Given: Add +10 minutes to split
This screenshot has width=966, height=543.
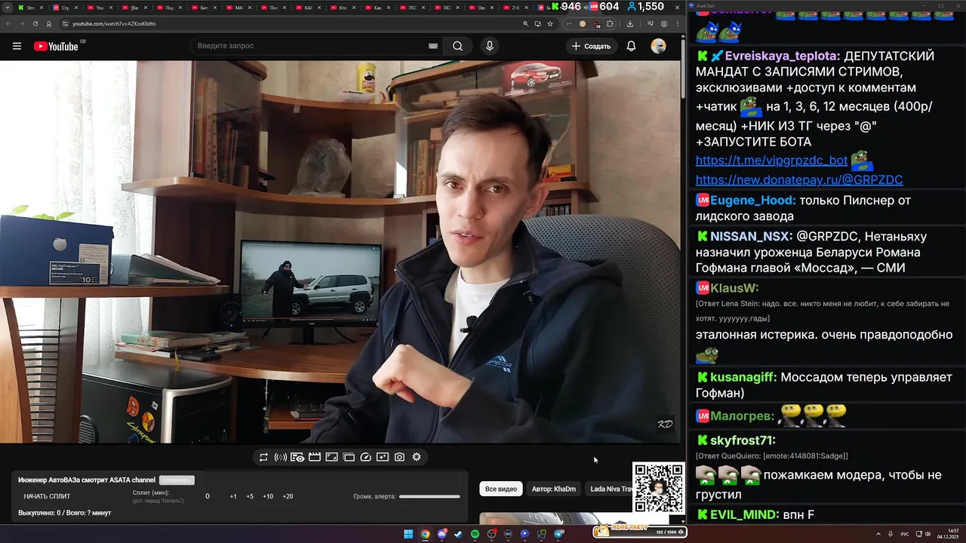Looking at the screenshot, I should [268, 496].
